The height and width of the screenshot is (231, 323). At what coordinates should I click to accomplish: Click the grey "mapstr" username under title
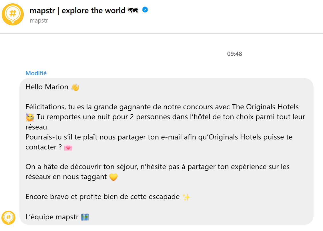point(39,21)
